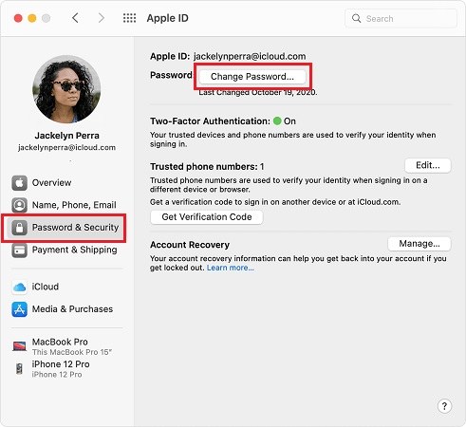Click the Payment & Shipping card icon
The height and width of the screenshot is (427, 466).
(x=19, y=250)
